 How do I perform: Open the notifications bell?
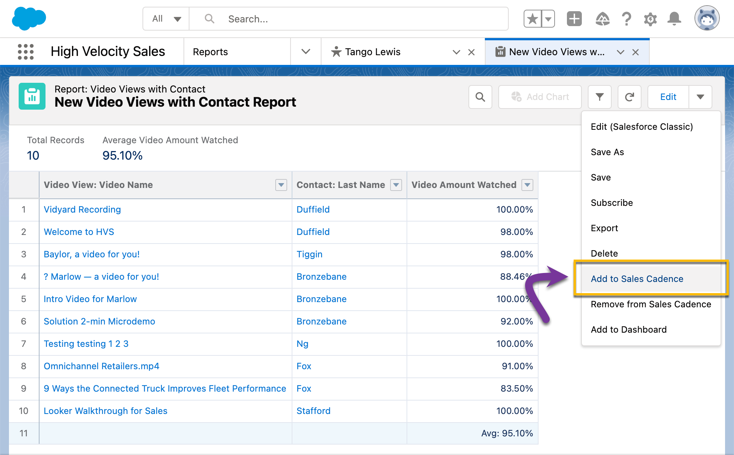pos(674,19)
